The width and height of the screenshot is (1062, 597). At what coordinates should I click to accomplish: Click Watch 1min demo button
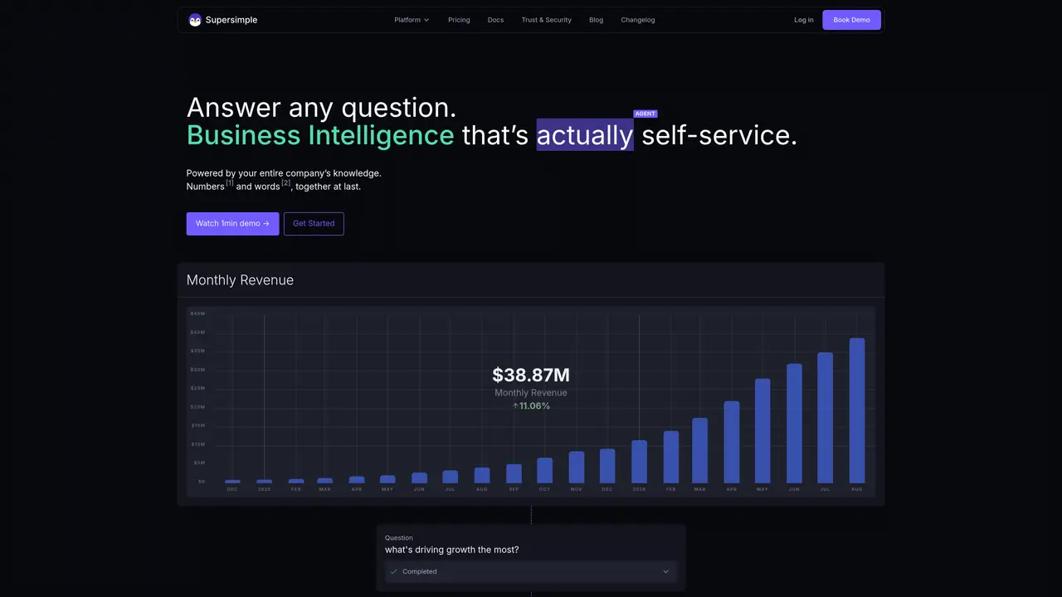coord(232,224)
